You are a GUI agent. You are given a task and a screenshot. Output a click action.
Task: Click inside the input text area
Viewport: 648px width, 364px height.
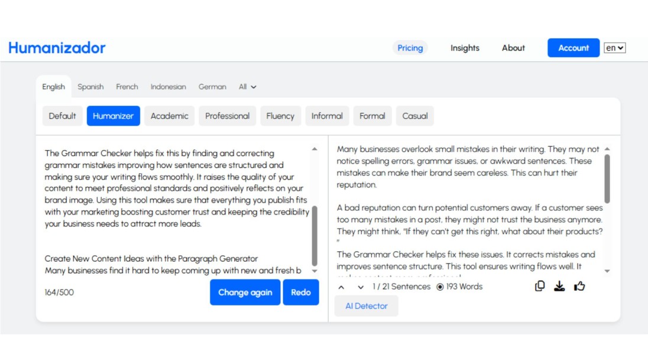[x=177, y=211]
